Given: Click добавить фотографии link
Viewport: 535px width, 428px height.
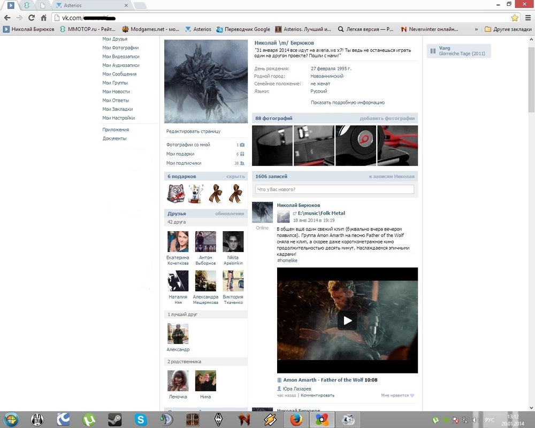Looking at the screenshot, I should tap(387, 118).
